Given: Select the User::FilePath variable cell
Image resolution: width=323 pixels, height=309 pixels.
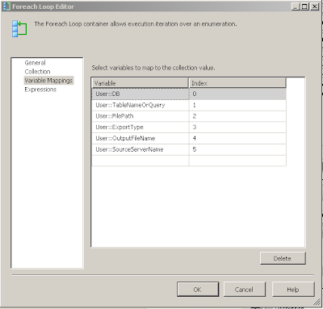Looking at the screenshot, I should click(x=141, y=116).
